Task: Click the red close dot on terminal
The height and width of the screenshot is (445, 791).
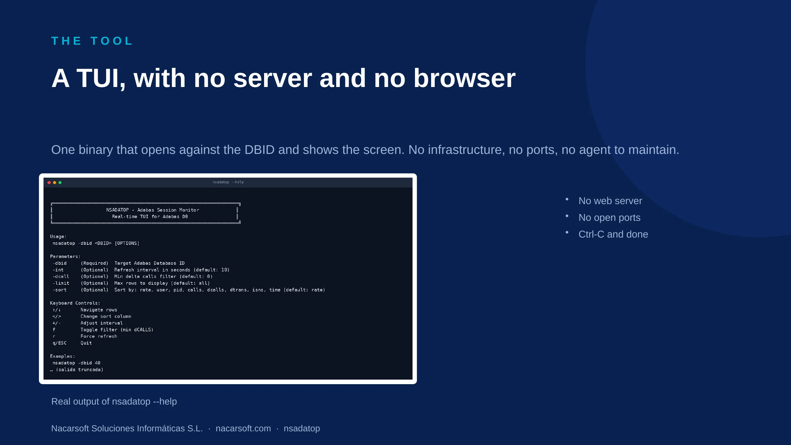Action: (49, 183)
